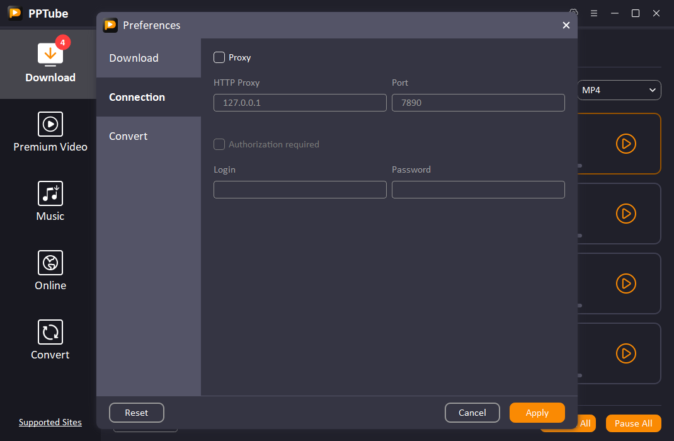This screenshot has height=441, width=674.
Task: Enable the Proxy checkbox
Action: (x=219, y=57)
